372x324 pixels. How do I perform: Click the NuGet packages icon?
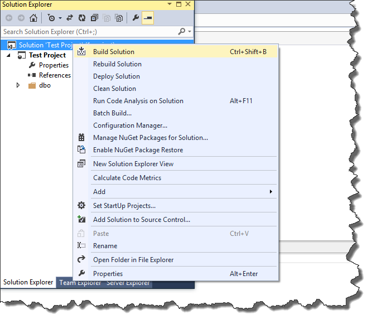pos(81,137)
